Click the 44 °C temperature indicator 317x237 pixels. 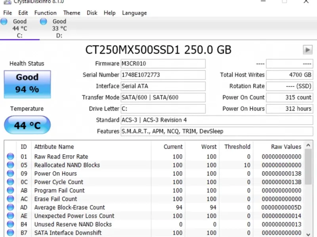point(27,125)
